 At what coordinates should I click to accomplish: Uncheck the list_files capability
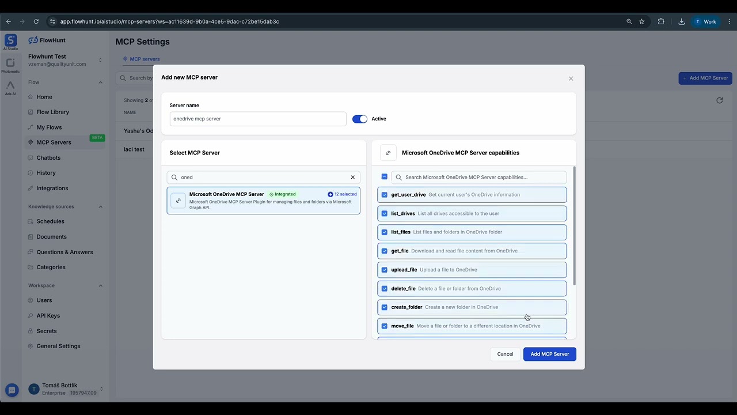(385, 232)
